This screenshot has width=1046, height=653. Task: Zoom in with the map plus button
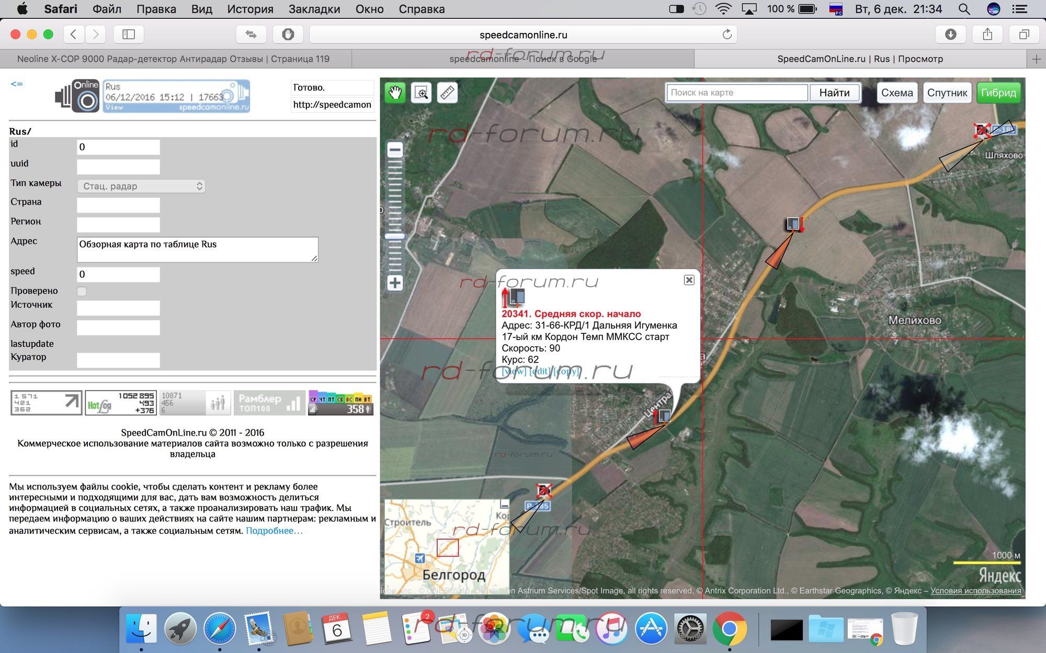click(395, 283)
